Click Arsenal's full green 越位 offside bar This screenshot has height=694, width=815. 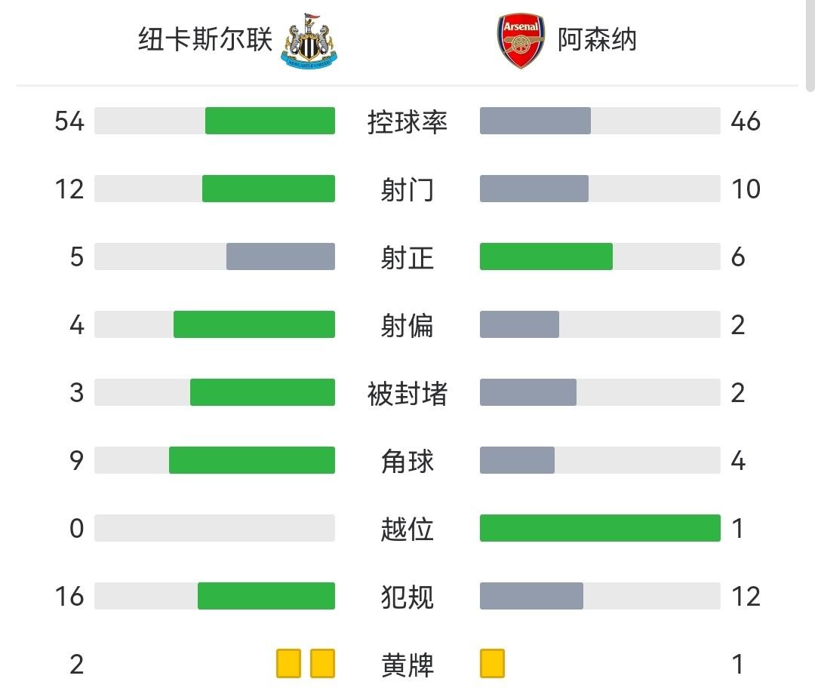(600, 528)
